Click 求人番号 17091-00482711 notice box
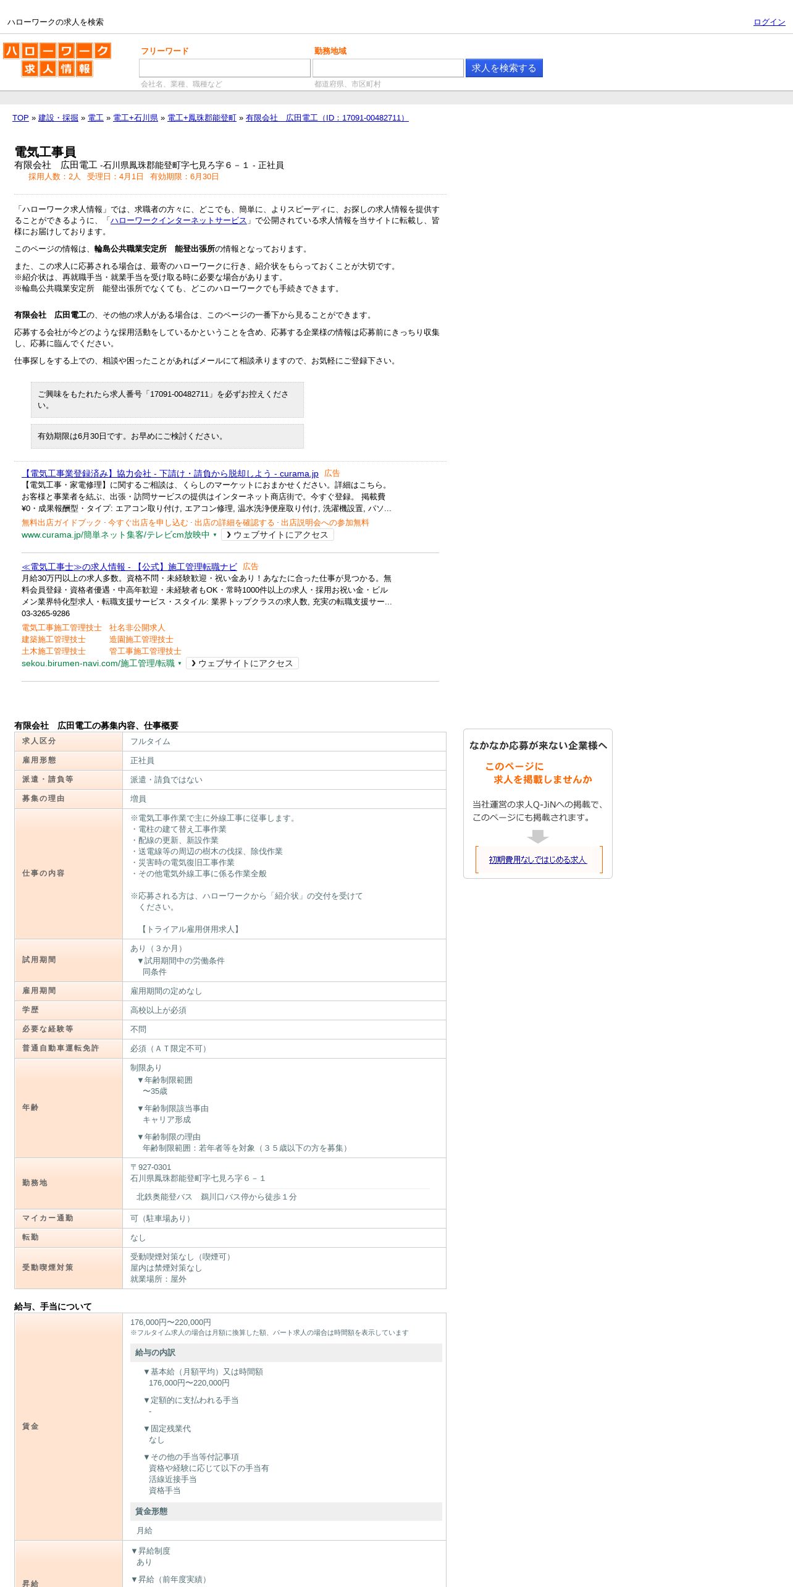This screenshot has width=793, height=1587. pyautogui.click(x=167, y=400)
